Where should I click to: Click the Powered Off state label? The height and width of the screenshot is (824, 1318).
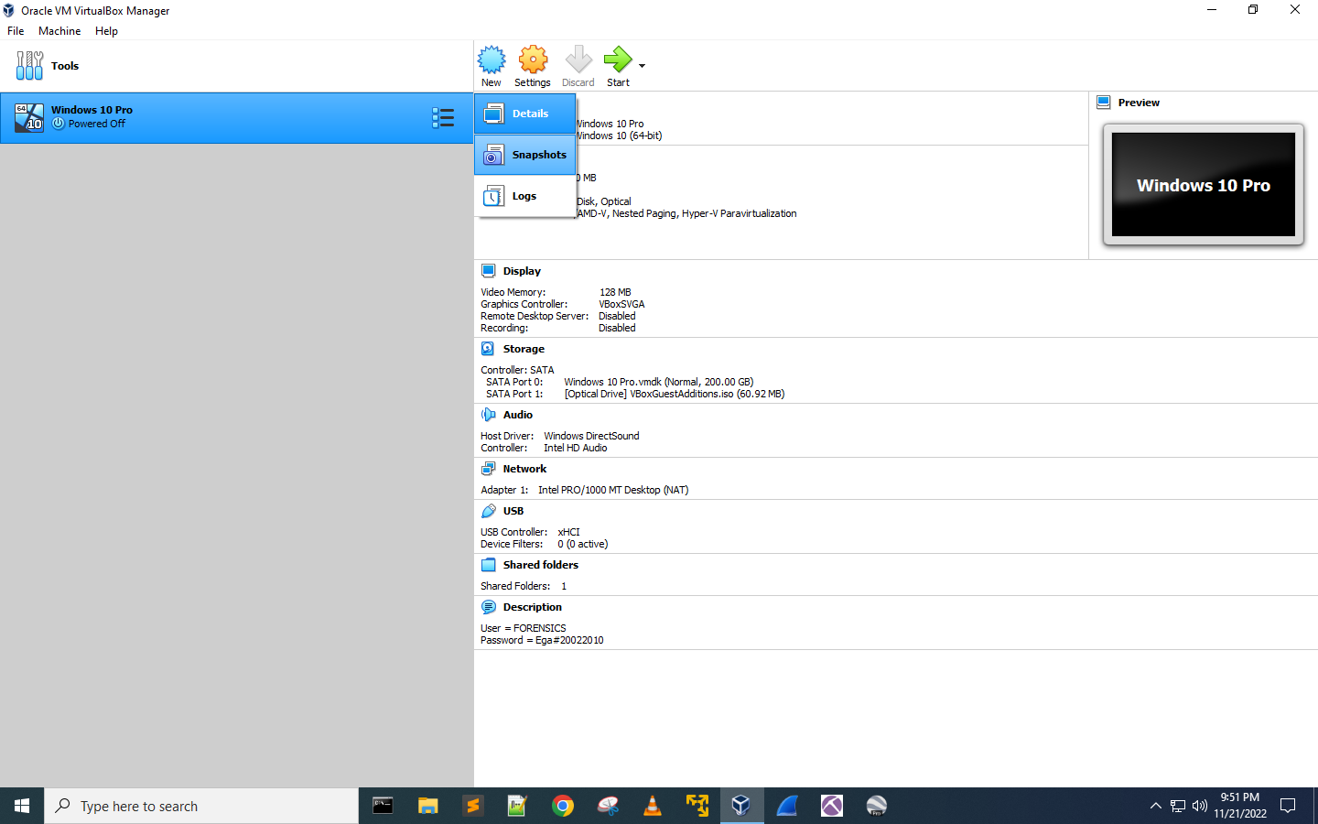tap(97, 124)
